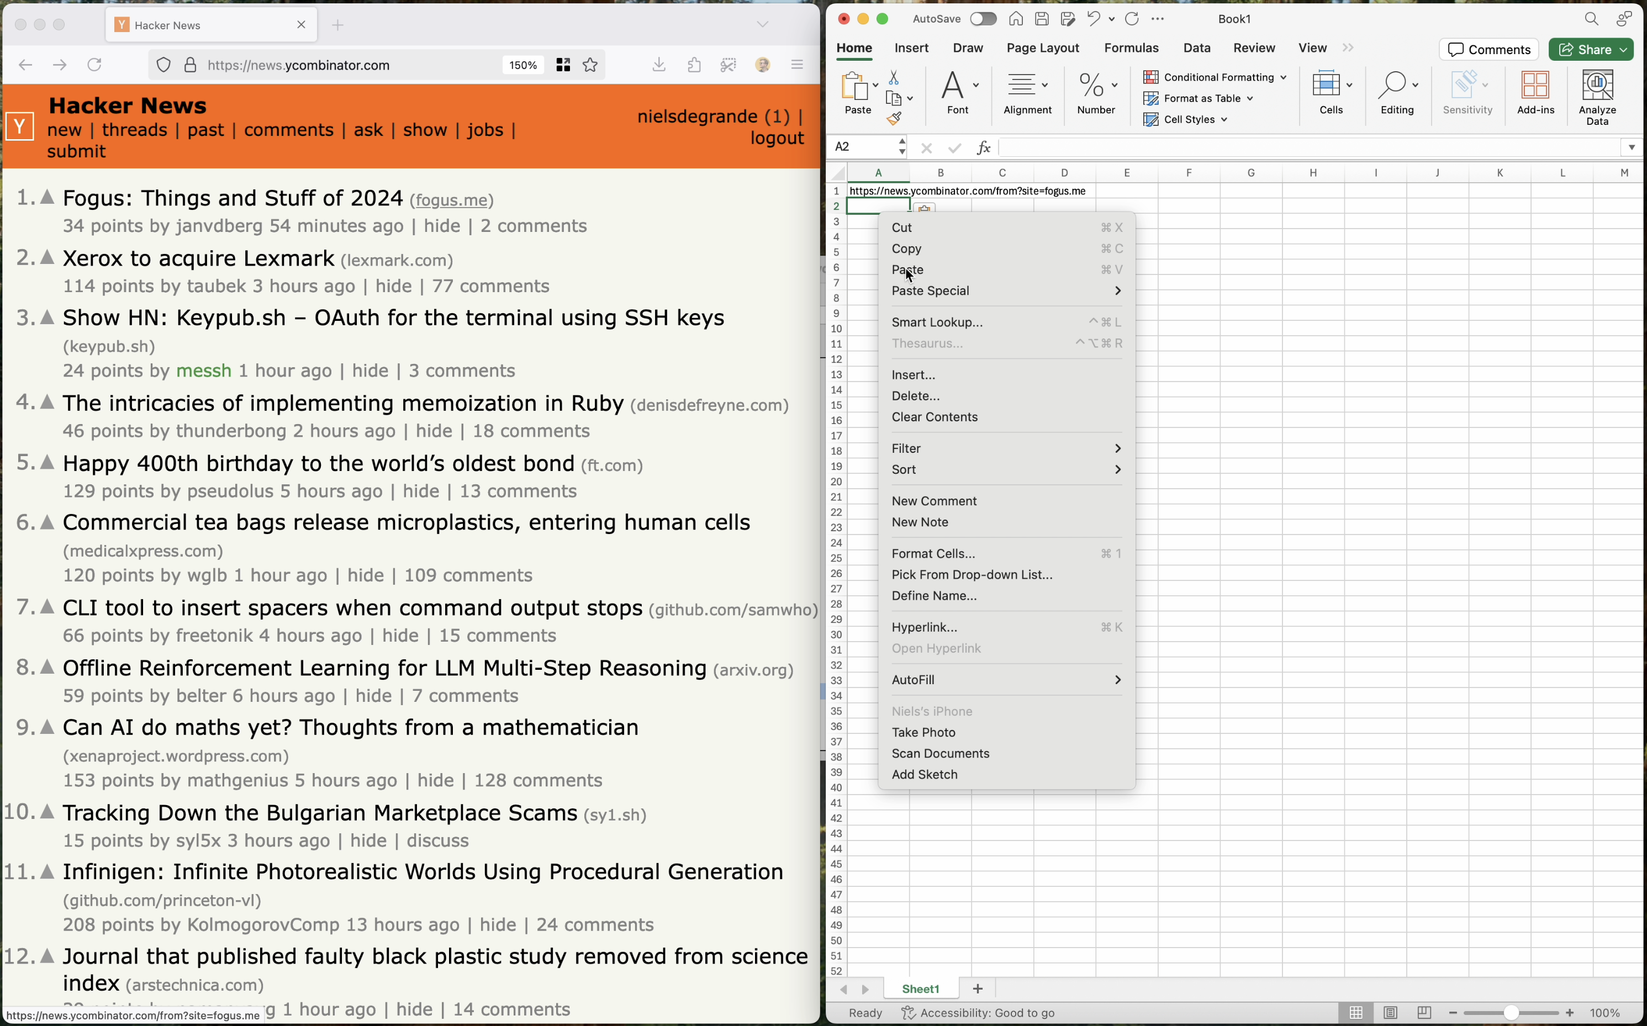Screen dimensions: 1647x1026
Task: Reload the Hacker News page
Action: point(94,65)
